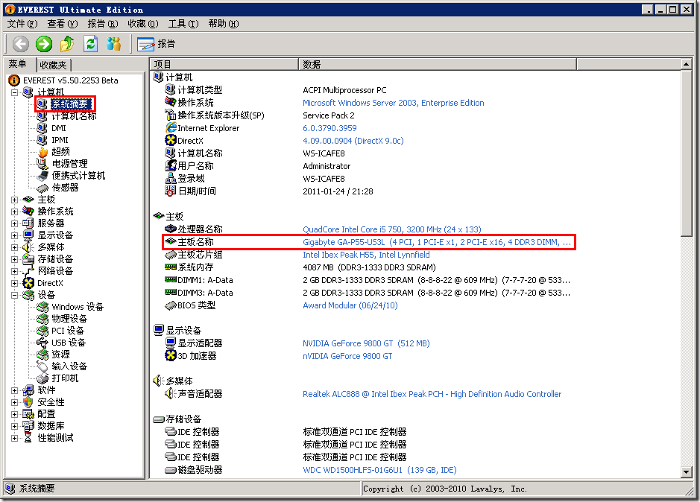700x502 pixels.
Task: Click the EVEREST v5.50.2253 Beta root icon
Action: (x=14, y=80)
